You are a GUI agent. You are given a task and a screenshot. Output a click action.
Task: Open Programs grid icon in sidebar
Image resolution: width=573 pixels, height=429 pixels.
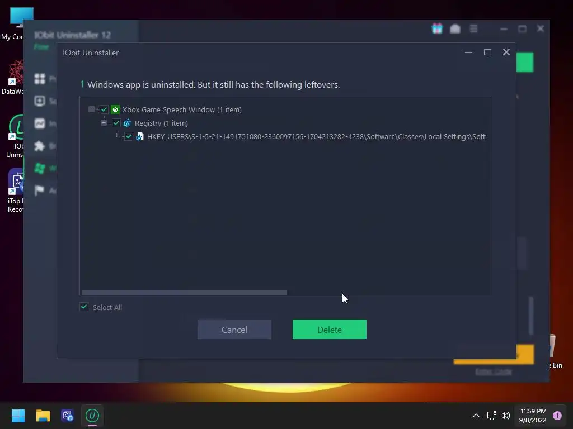pos(40,79)
